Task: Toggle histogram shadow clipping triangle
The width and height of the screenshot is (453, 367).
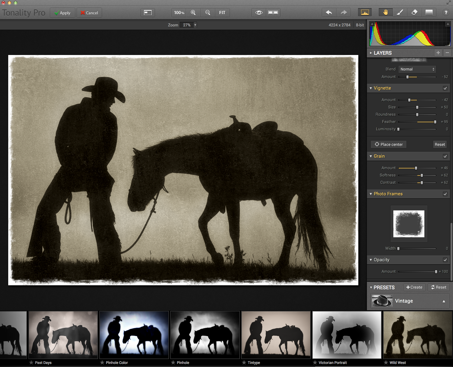Action: [x=372, y=24]
